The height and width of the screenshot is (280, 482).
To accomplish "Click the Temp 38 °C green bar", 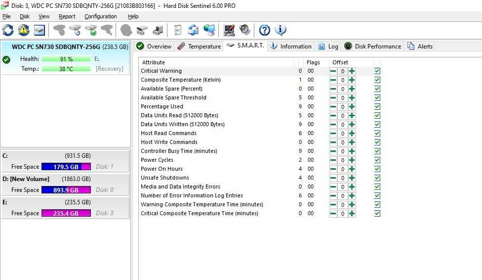I will click(x=66, y=69).
